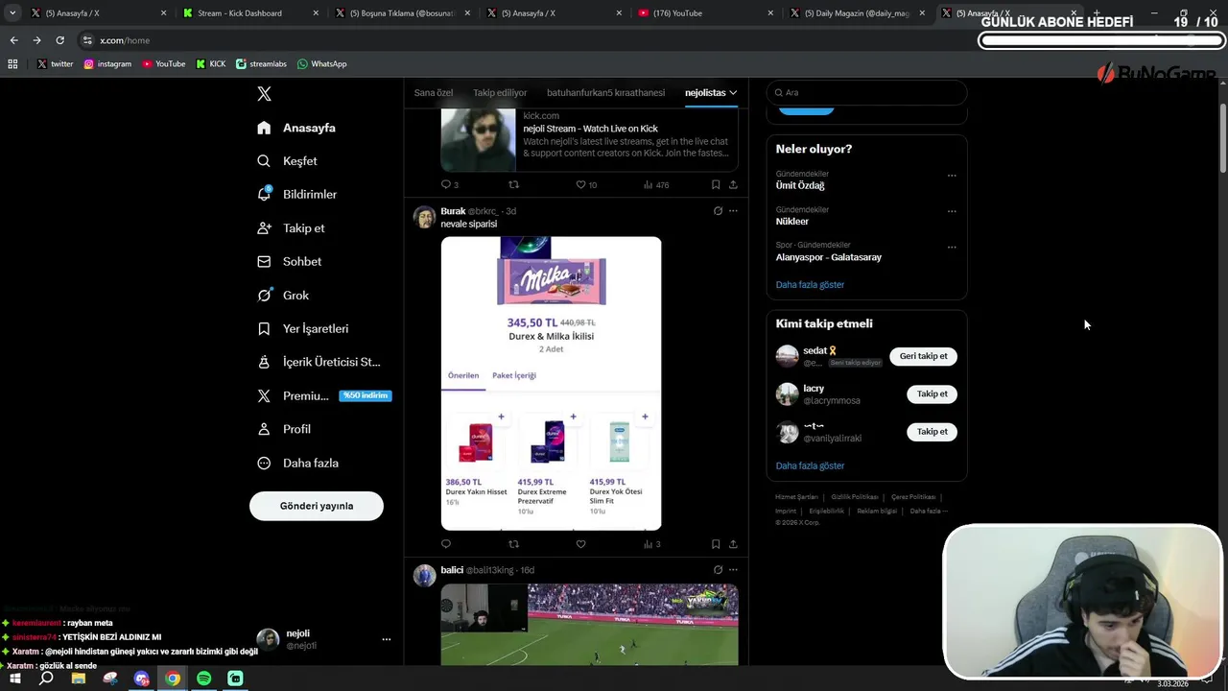Repost the kick.com post
Viewport: 1228px width, 691px height.
pos(513,185)
